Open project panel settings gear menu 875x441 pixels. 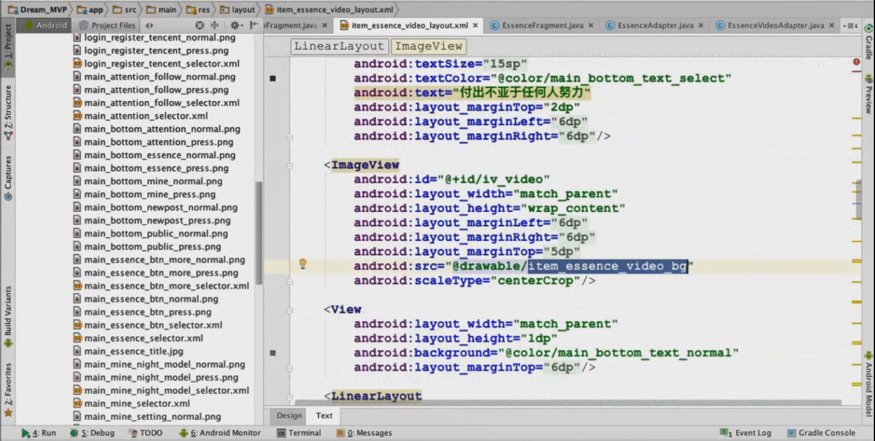click(236, 25)
